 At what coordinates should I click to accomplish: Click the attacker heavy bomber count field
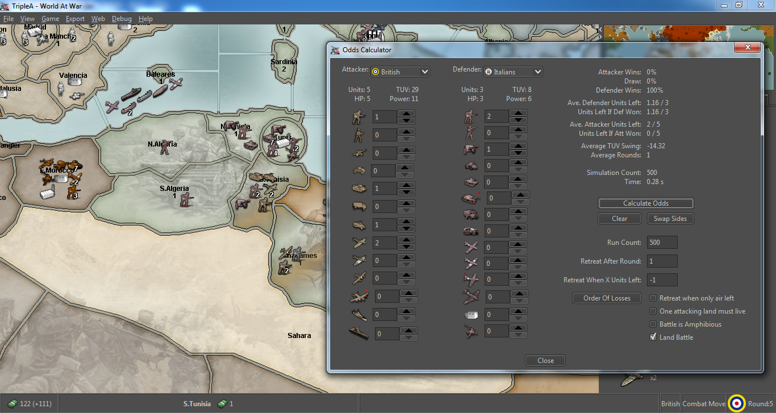387,297
